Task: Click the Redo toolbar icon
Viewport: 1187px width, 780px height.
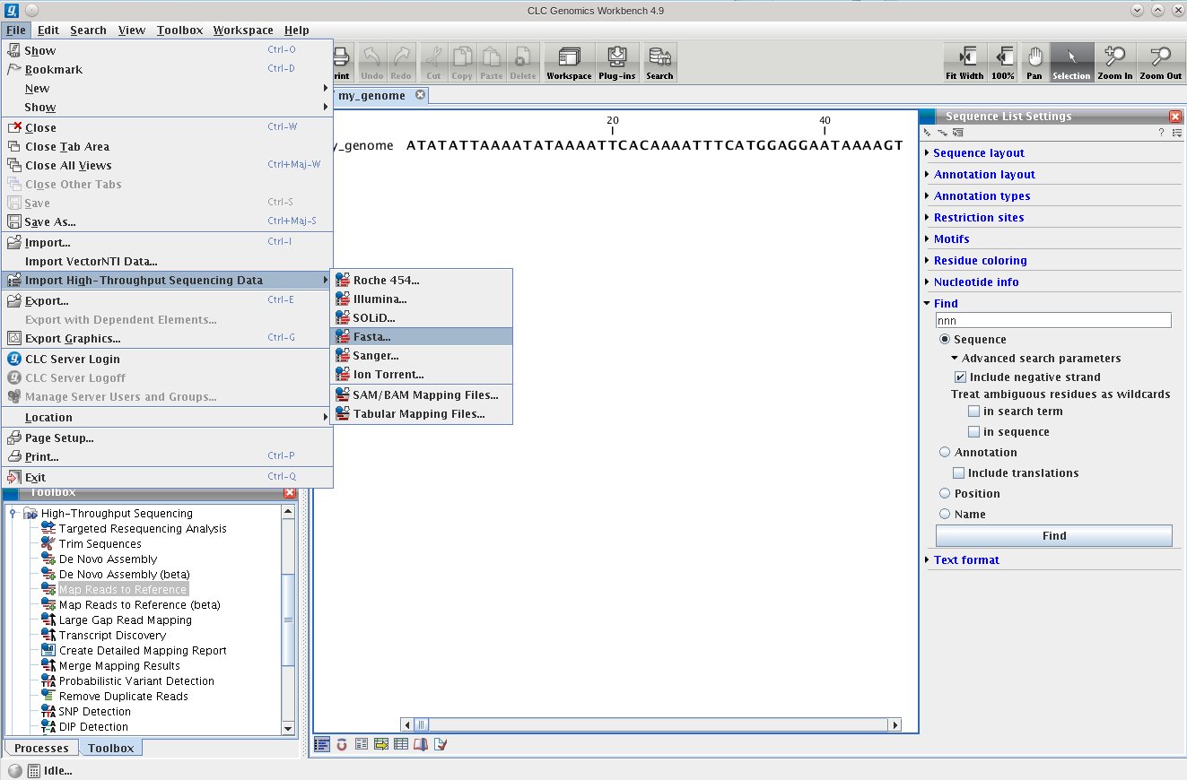Action: coord(401,62)
